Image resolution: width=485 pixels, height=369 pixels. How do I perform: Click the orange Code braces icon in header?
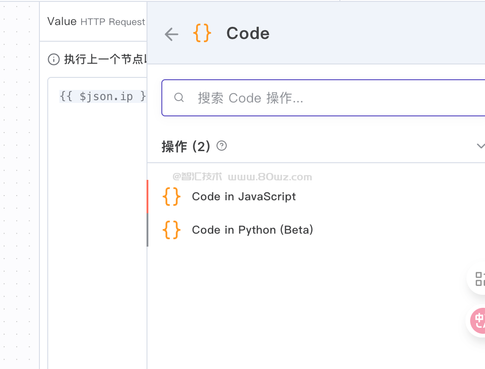pos(202,33)
